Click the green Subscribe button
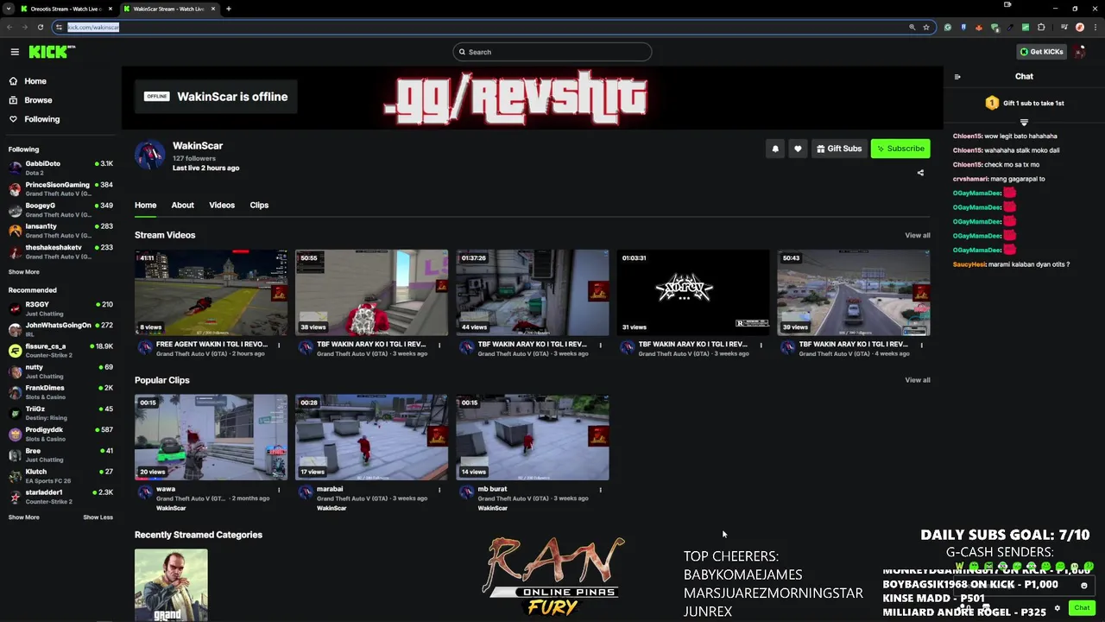1105x622 pixels. click(x=900, y=149)
